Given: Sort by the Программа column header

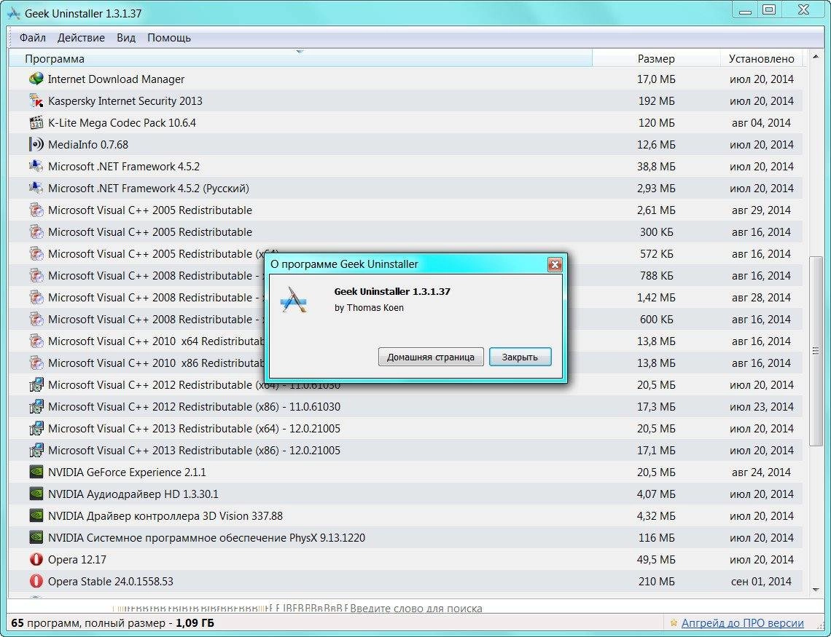Looking at the screenshot, I should point(300,58).
